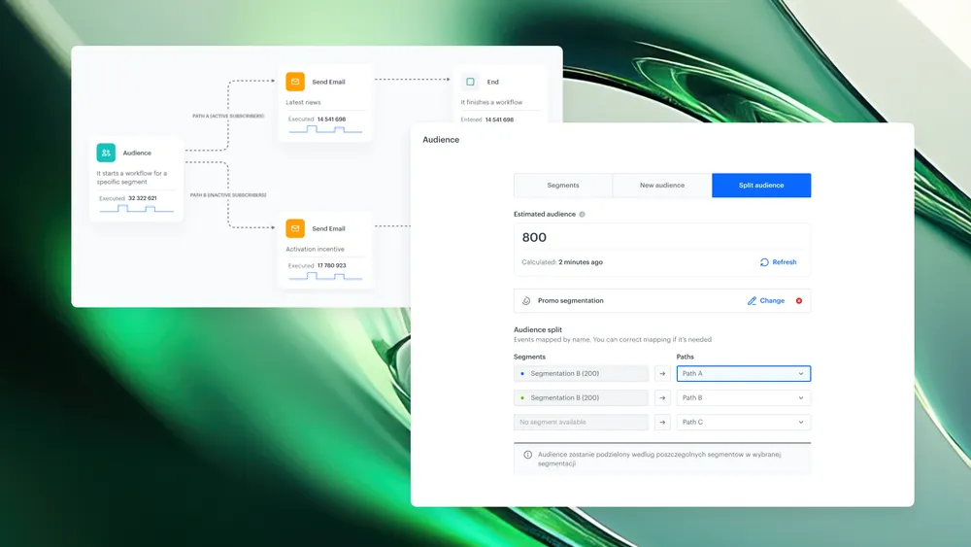Click the orange Send Email icon for Latest news
971x547 pixels.
[295, 82]
